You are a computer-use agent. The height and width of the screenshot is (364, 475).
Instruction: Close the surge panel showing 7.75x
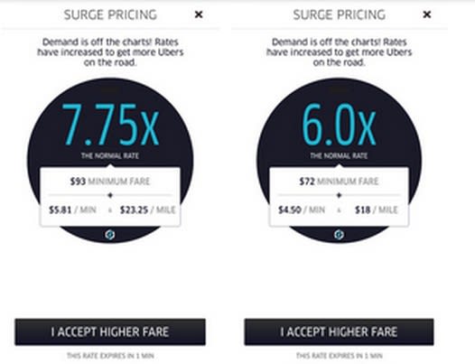(199, 14)
